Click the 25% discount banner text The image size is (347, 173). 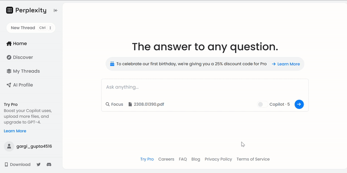(191, 64)
